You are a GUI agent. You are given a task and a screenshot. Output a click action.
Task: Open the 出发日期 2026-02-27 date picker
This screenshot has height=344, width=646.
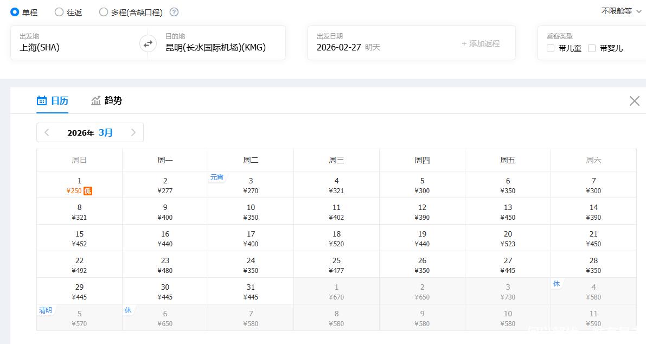click(339, 47)
